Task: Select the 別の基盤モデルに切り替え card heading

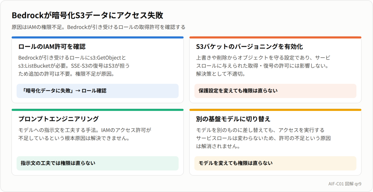Action: coord(233,119)
